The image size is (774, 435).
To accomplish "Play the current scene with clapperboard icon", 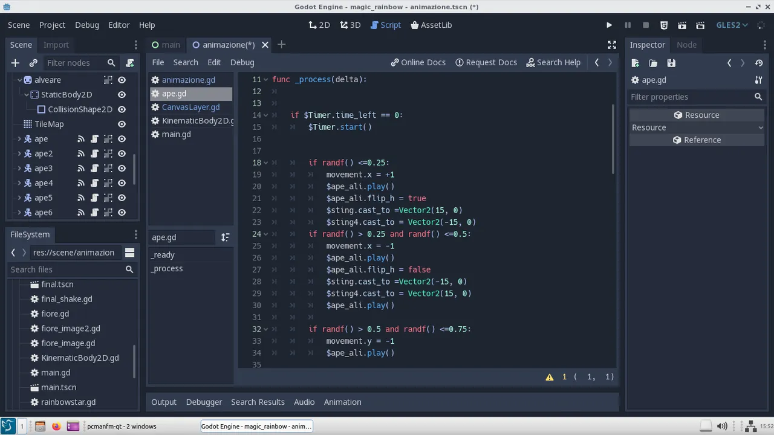I will pyautogui.click(x=682, y=25).
